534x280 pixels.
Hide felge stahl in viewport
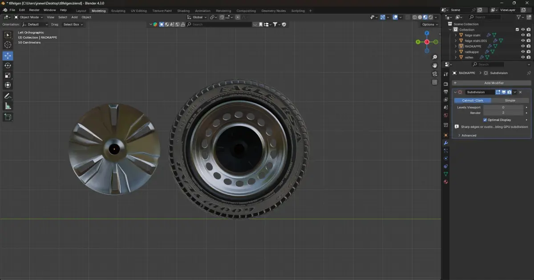(523, 35)
